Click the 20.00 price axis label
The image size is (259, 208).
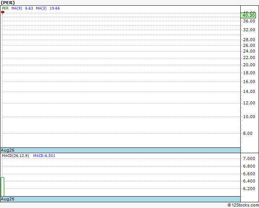[249, 65]
